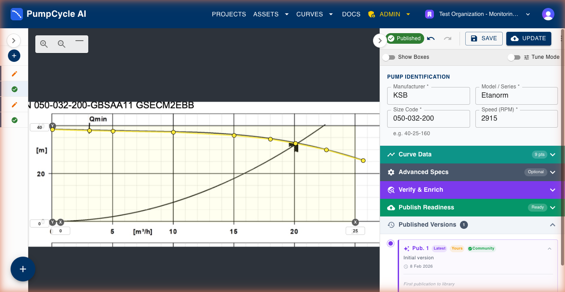Click the green verified checkmark icon in the sidebar
Screen dimensions: 565x292
pyautogui.click(x=14, y=89)
